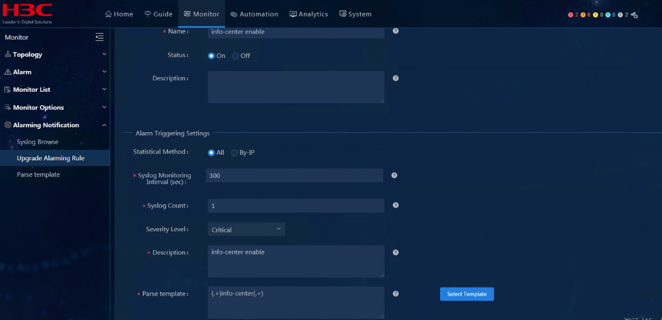Click the Name input field
662x320 pixels.
(x=296, y=32)
